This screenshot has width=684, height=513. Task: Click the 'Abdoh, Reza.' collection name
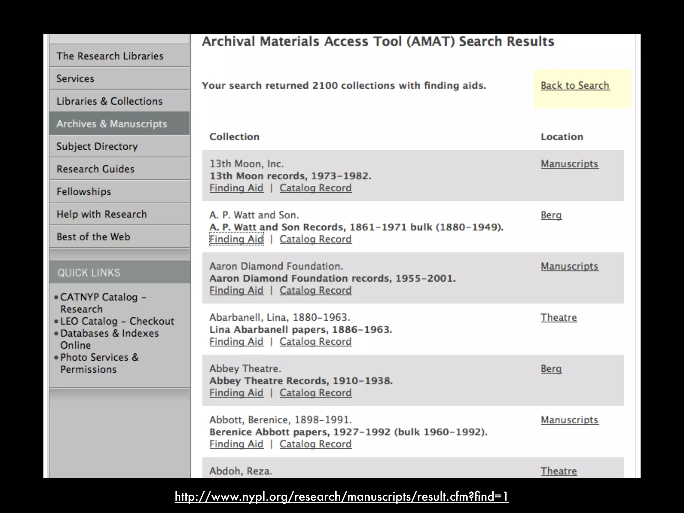[x=241, y=471]
